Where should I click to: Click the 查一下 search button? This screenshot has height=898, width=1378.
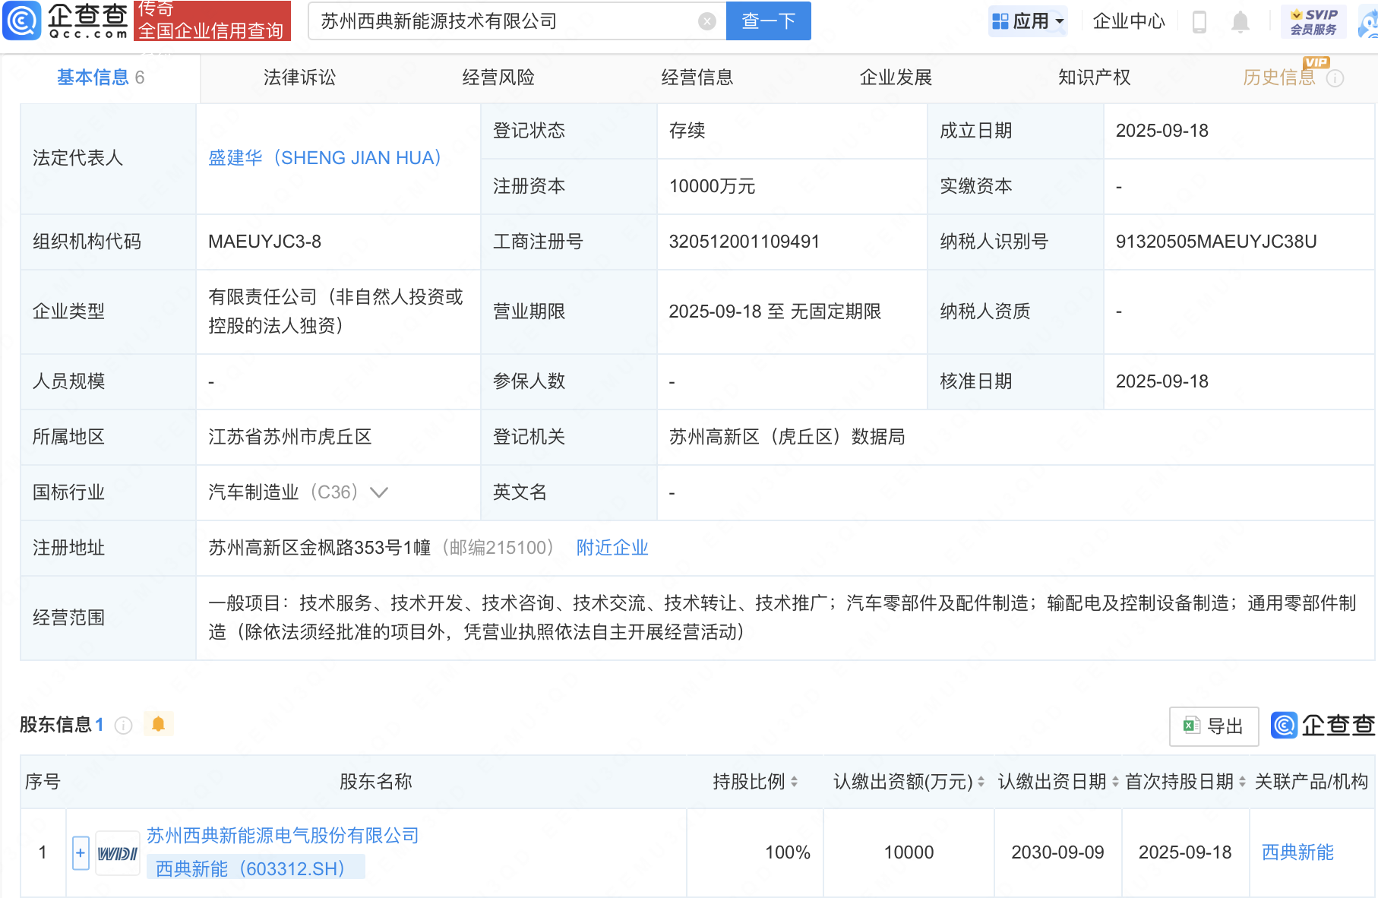769,21
